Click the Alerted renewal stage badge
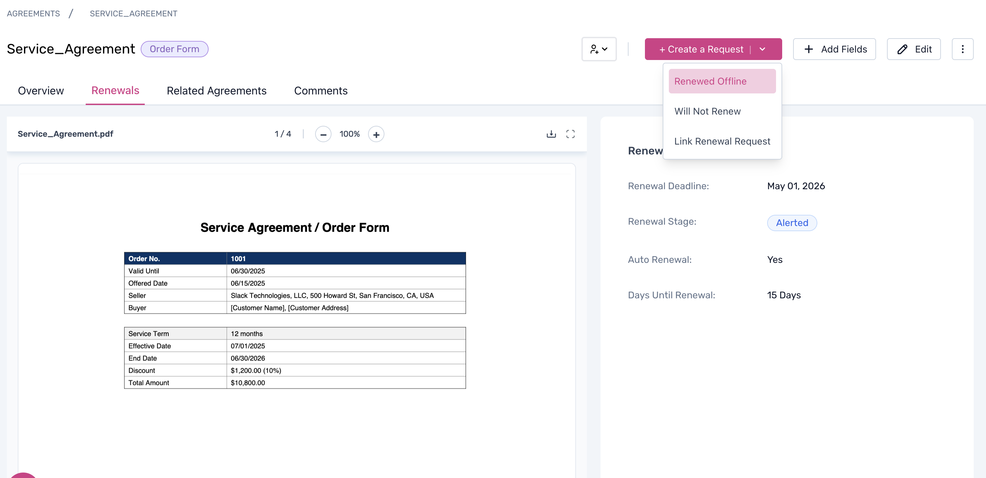The image size is (986, 478). click(791, 223)
